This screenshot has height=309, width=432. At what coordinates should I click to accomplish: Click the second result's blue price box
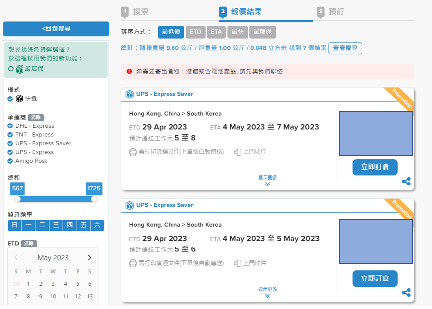(x=376, y=242)
